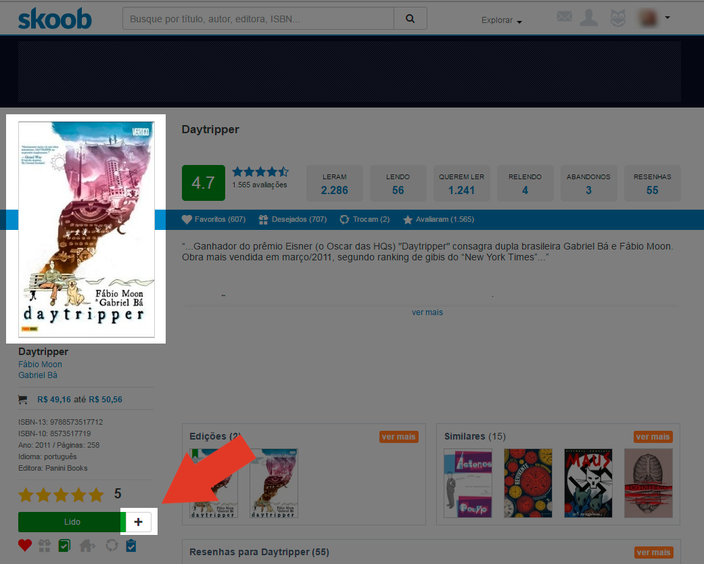This screenshot has height=564, width=704.
Task: Click the owl notifications icon
Action: click(x=617, y=18)
